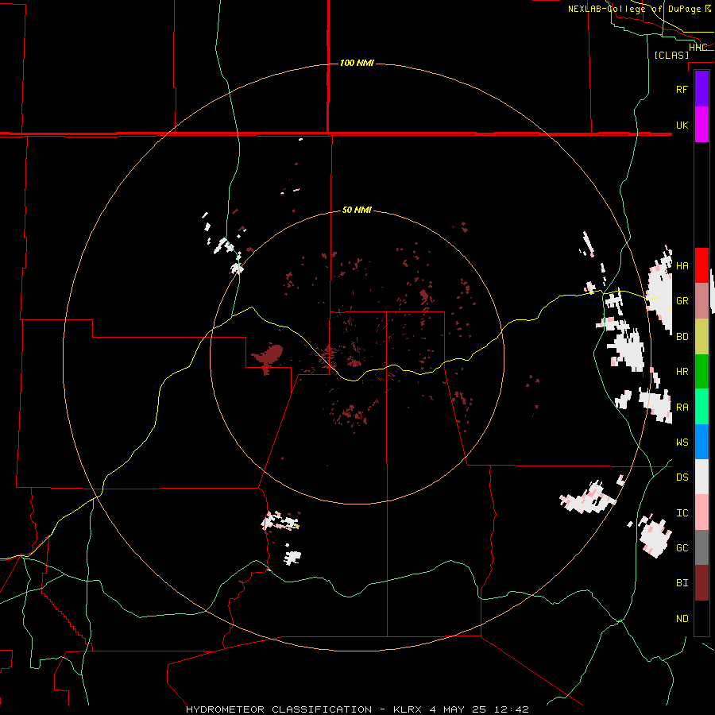Screen dimensions: 715x715
Task: Click the HR legend label
Action: (x=682, y=372)
